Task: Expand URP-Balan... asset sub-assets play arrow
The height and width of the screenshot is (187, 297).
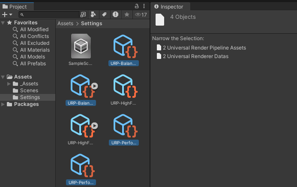Action: 95,86
